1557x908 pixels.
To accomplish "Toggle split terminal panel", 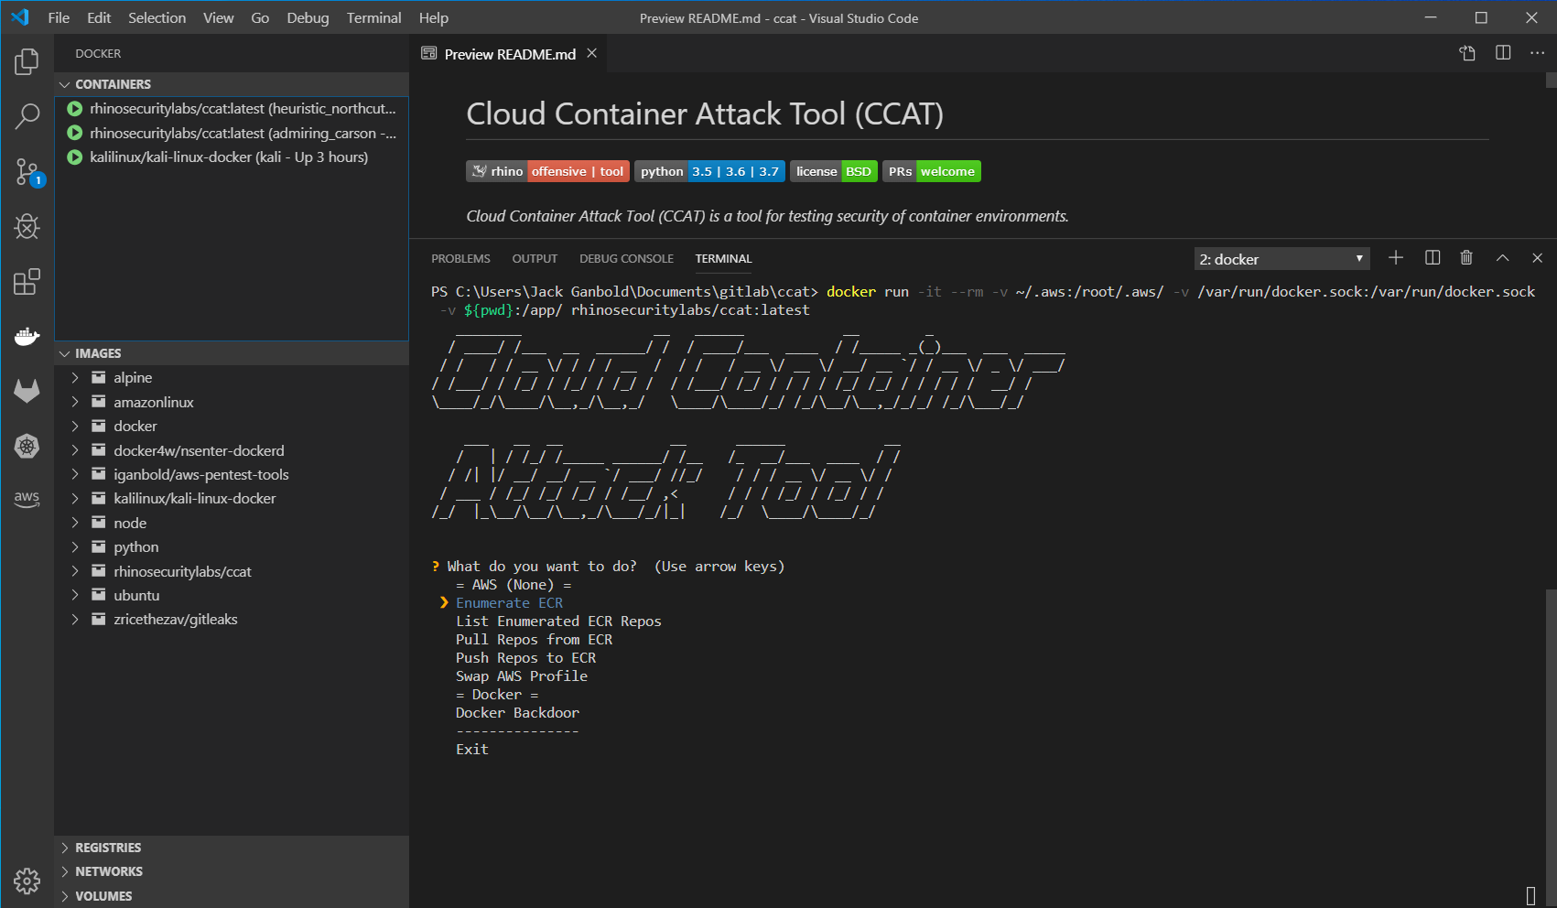I will tap(1433, 258).
